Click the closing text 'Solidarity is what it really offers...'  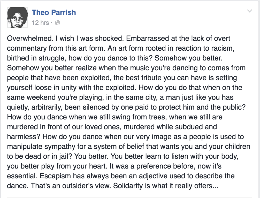click(166, 186)
